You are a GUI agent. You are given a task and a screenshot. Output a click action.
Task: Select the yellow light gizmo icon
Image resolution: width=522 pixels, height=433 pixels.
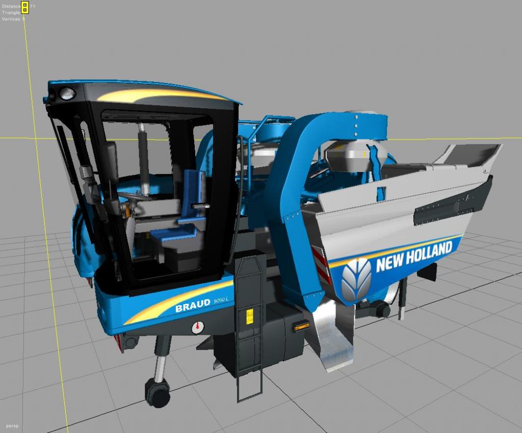pos(25,7)
